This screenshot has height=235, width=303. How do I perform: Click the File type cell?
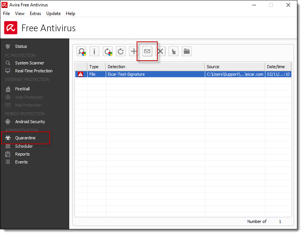[x=97, y=74]
